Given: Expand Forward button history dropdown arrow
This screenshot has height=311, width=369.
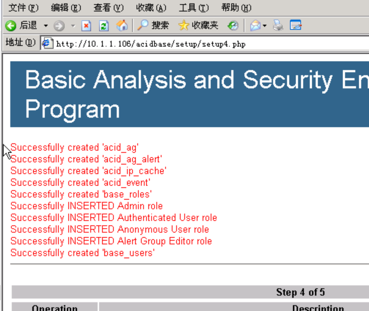Looking at the screenshot, I should 73,25.
